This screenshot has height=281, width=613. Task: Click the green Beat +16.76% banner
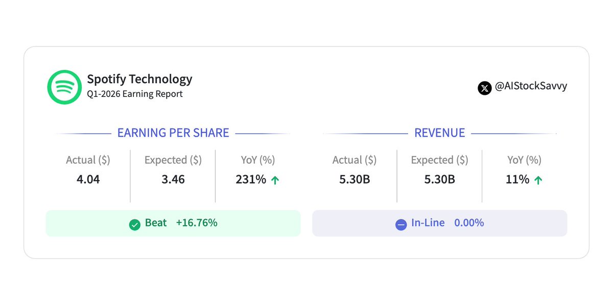pyautogui.click(x=173, y=223)
